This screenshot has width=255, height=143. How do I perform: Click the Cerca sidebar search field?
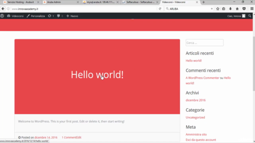[204, 43]
